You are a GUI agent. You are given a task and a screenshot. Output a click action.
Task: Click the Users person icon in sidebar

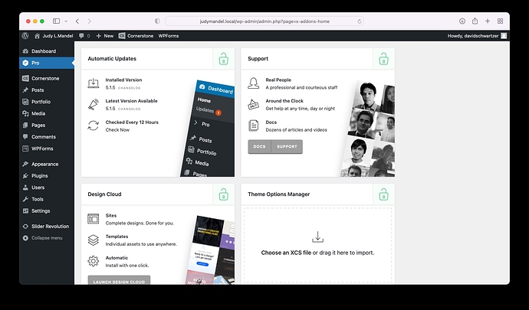pyautogui.click(x=25, y=188)
